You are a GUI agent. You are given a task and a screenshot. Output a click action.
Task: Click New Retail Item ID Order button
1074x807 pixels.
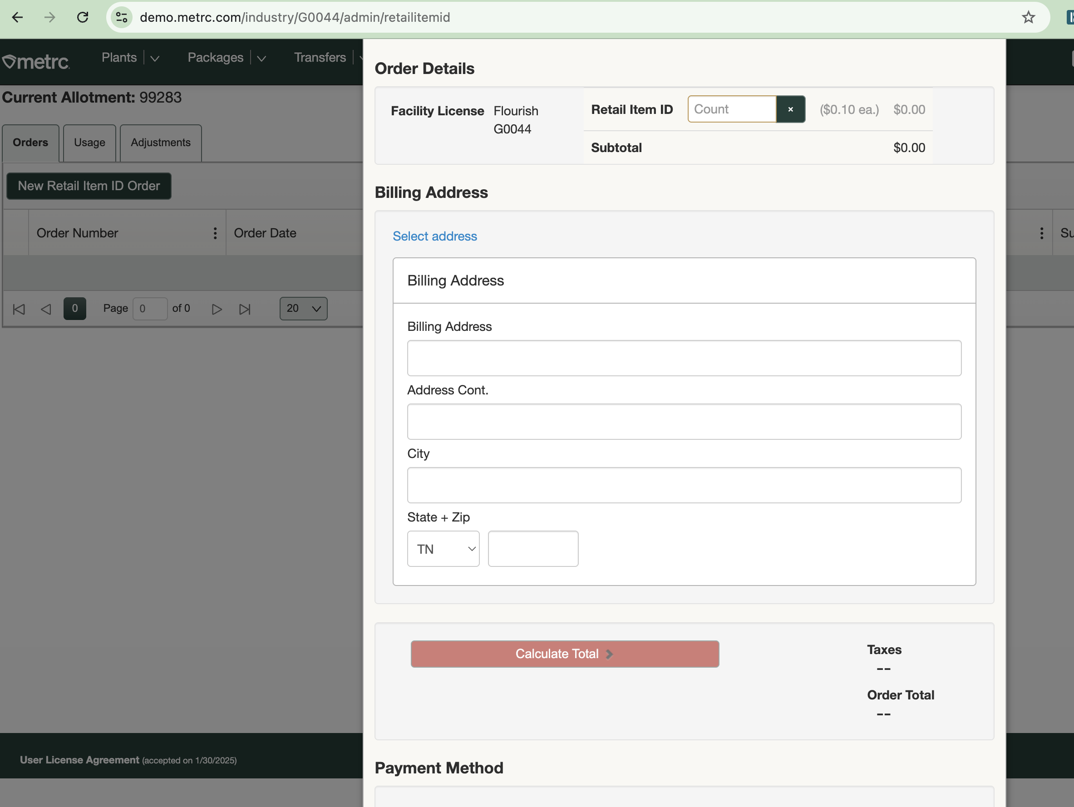(x=89, y=186)
